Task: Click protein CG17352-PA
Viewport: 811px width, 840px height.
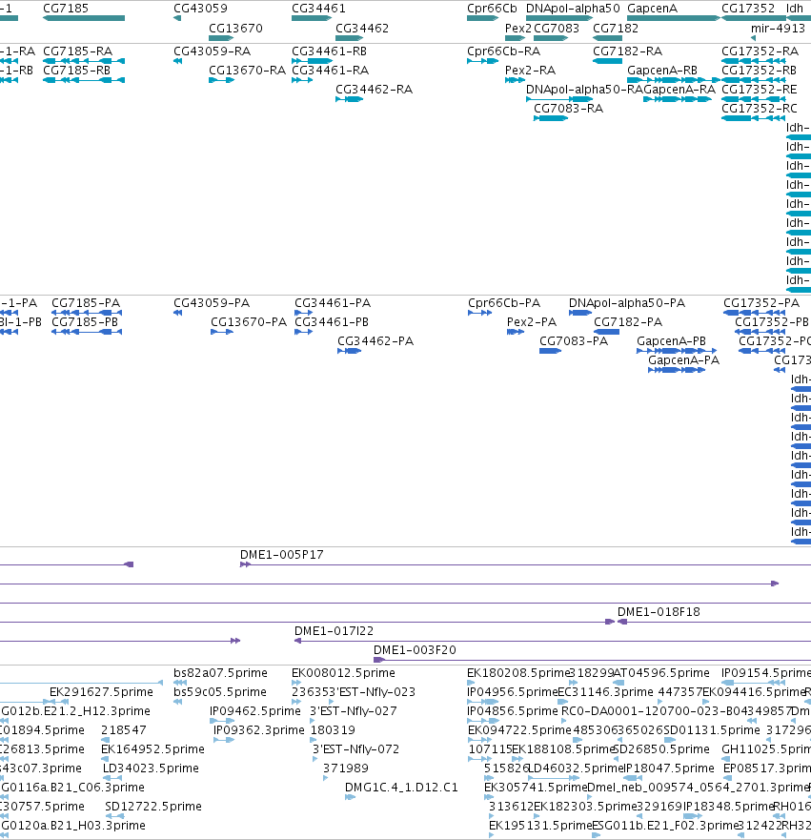Action: pos(761,303)
